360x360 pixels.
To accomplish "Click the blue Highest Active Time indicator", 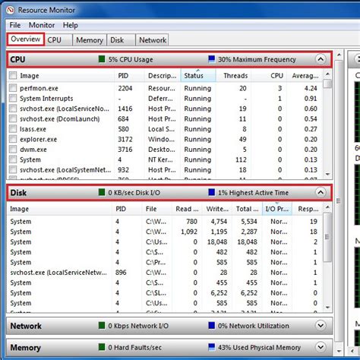I will [x=211, y=192].
